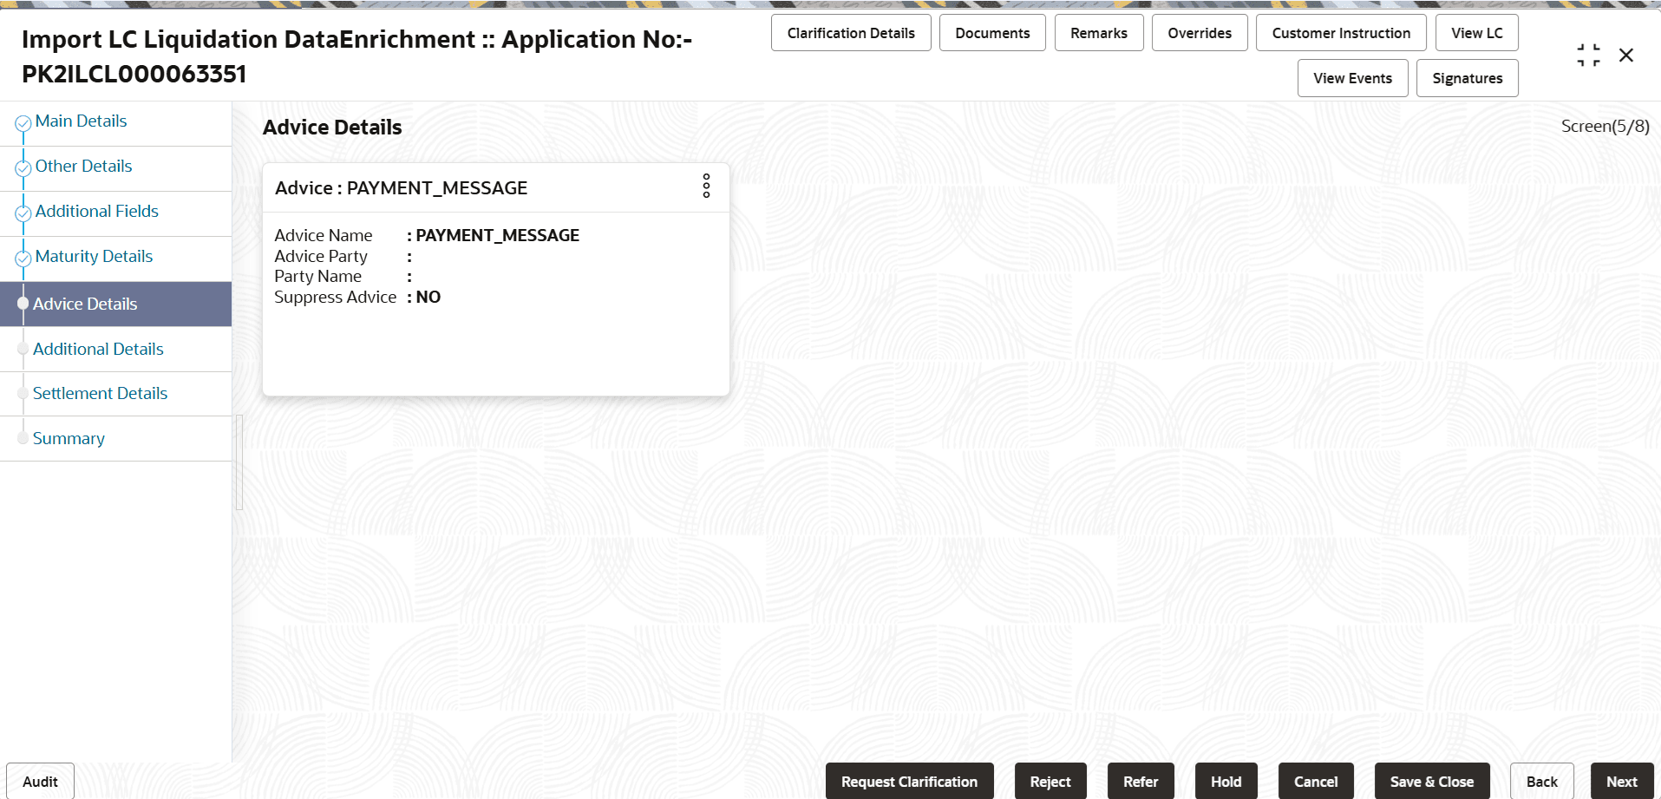Click the sidebar collapse handle
Screen dimensions: 1661x799
239,462
